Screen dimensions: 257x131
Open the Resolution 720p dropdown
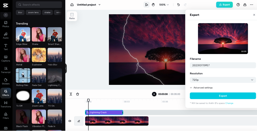(x=223, y=80)
